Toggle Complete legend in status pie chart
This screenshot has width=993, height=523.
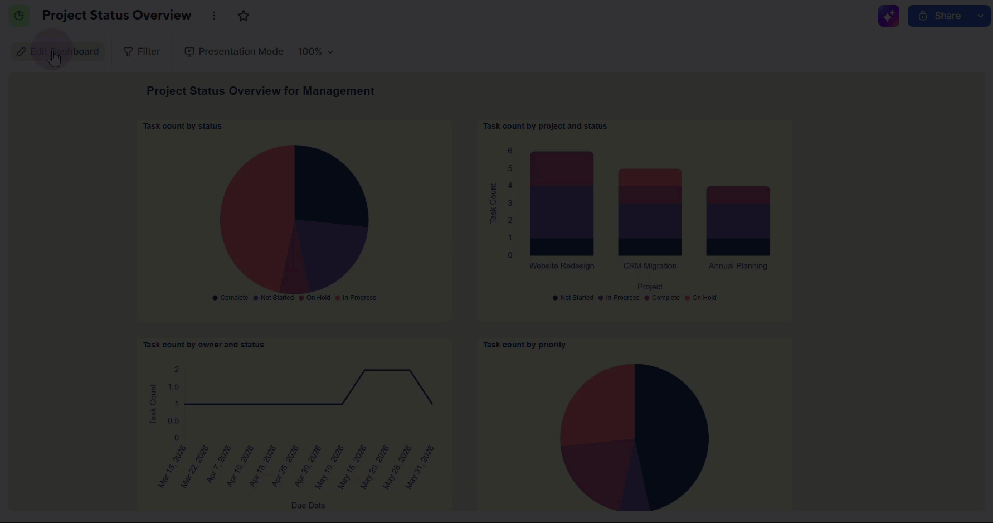[230, 298]
